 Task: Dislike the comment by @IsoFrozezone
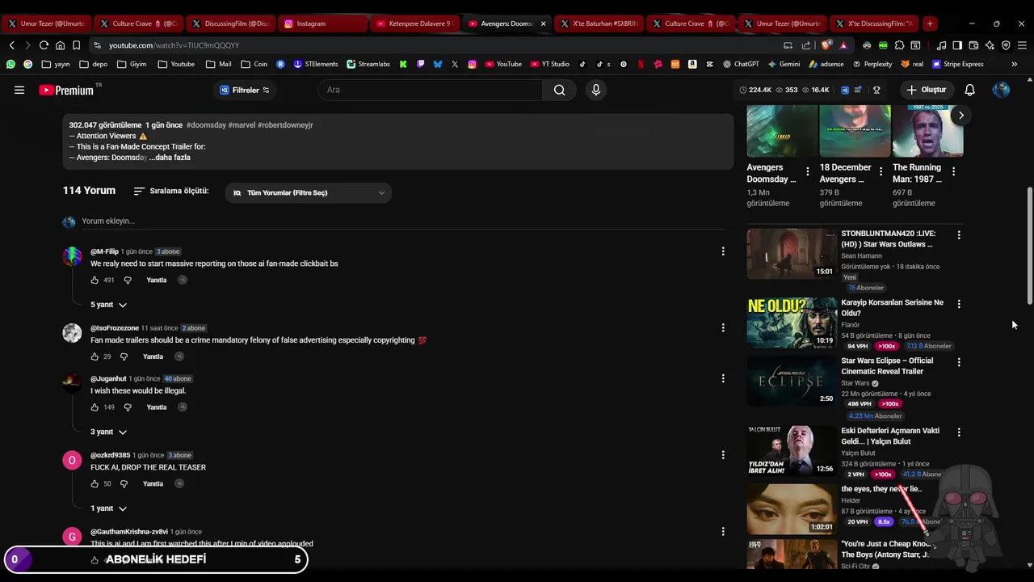tap(124, 356)
